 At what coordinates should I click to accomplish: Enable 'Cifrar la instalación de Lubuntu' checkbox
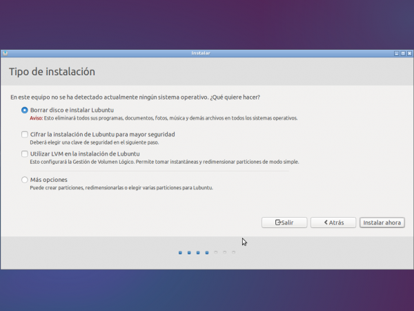(x=25, y=134)
